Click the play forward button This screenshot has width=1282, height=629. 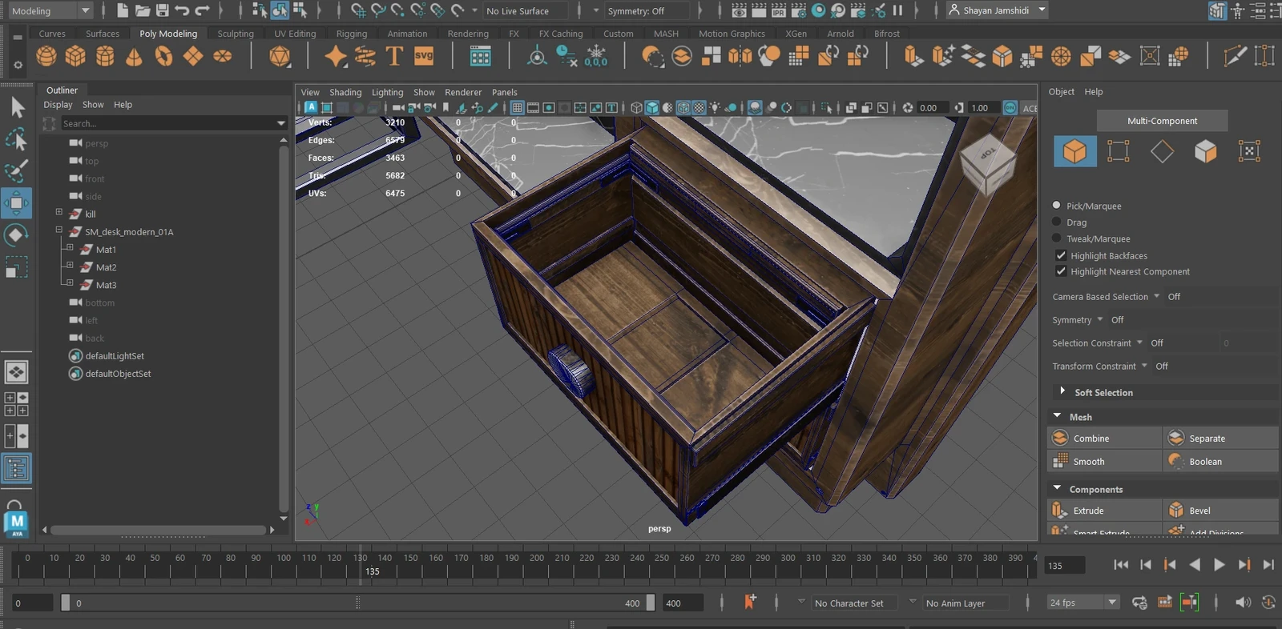1219,565
